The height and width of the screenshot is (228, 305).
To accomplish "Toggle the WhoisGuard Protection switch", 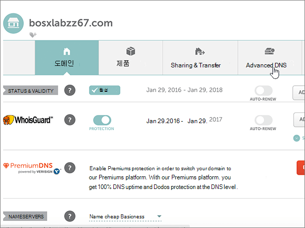I will coord(102,120).
